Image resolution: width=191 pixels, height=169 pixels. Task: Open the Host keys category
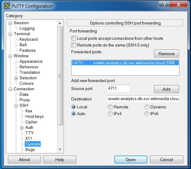coord(35,117)
